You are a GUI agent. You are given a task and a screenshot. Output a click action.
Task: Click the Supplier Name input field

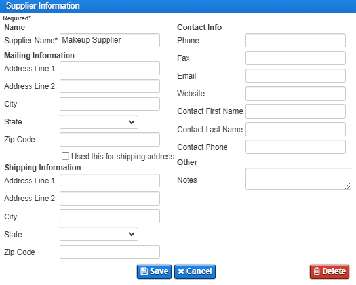(x=109, y=41)
